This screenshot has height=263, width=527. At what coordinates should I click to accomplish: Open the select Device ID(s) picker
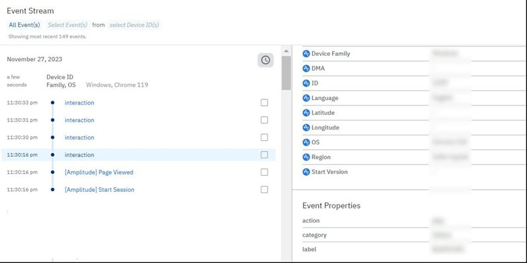tap(134, 25)
